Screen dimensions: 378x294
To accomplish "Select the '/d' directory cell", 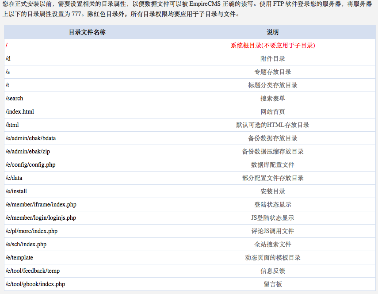I will (x=87, y=58).
